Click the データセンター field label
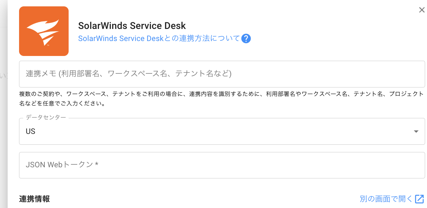This screenshot has height=208, width=427. click(46, 117)
